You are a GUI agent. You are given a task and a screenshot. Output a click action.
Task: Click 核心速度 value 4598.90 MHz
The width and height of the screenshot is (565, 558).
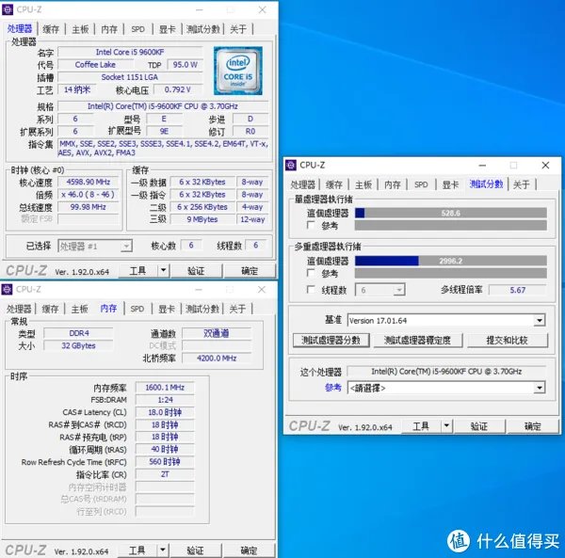pos(89,182)
